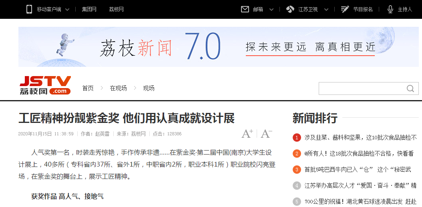Go to 首页 breadcrumb link
The height and width of the screenshot is (207, 422).
point(88,88)
